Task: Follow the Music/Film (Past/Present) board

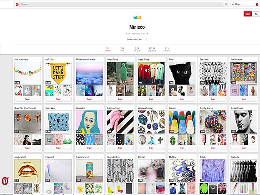Action: click(x=27, y=148)
